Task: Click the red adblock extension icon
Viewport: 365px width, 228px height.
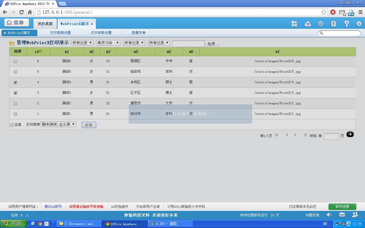Action: point(333,12)
